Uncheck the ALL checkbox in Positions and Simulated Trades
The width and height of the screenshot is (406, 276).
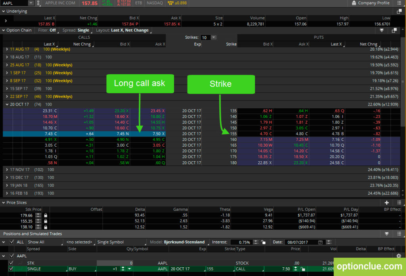12,242
